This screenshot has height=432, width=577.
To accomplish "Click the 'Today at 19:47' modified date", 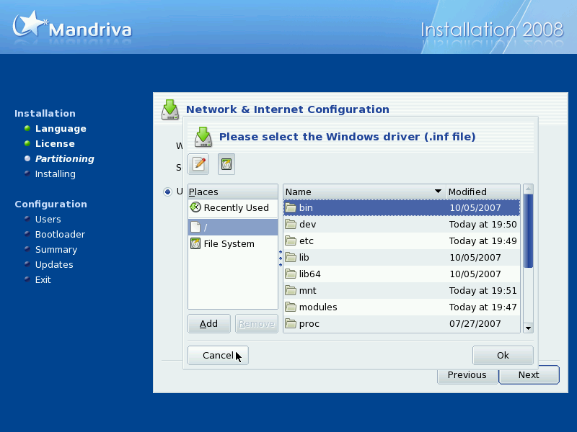I will tap(483, 307).
